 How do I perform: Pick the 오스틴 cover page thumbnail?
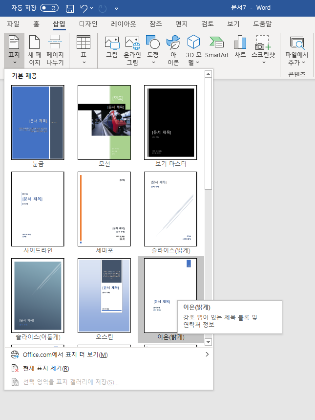tap(104, 295)
